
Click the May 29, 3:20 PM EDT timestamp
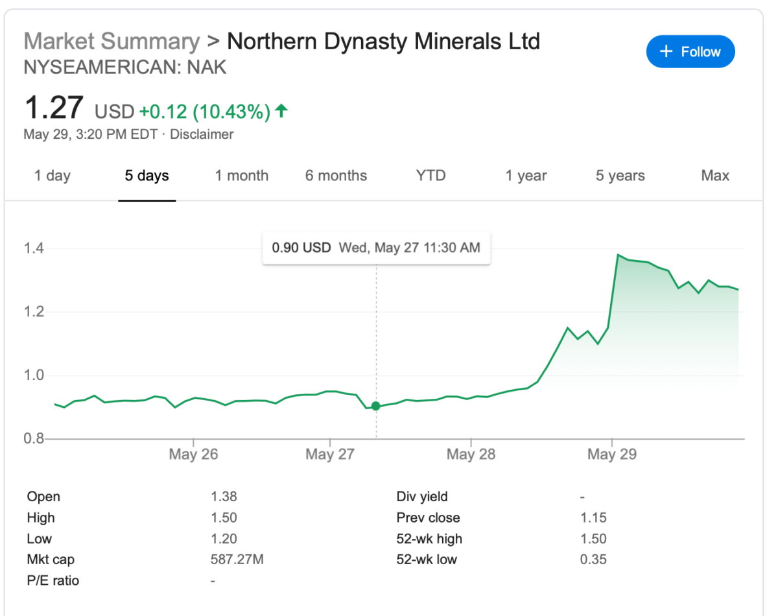pos(90,134)
